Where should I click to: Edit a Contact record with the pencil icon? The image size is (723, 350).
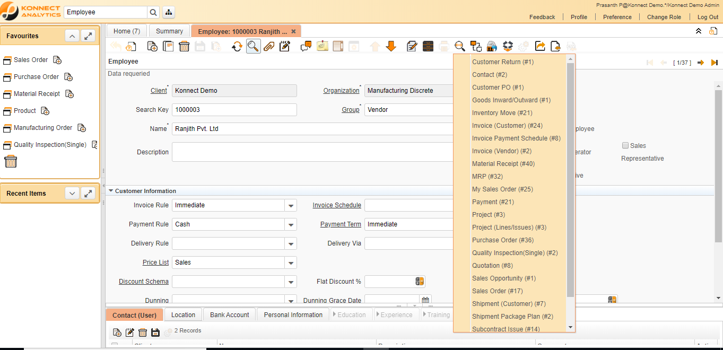(x=129, y=331)
